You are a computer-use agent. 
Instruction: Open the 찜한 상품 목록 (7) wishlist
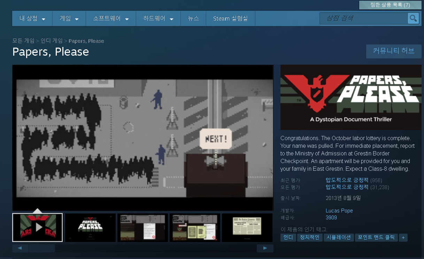click(390, 5)
